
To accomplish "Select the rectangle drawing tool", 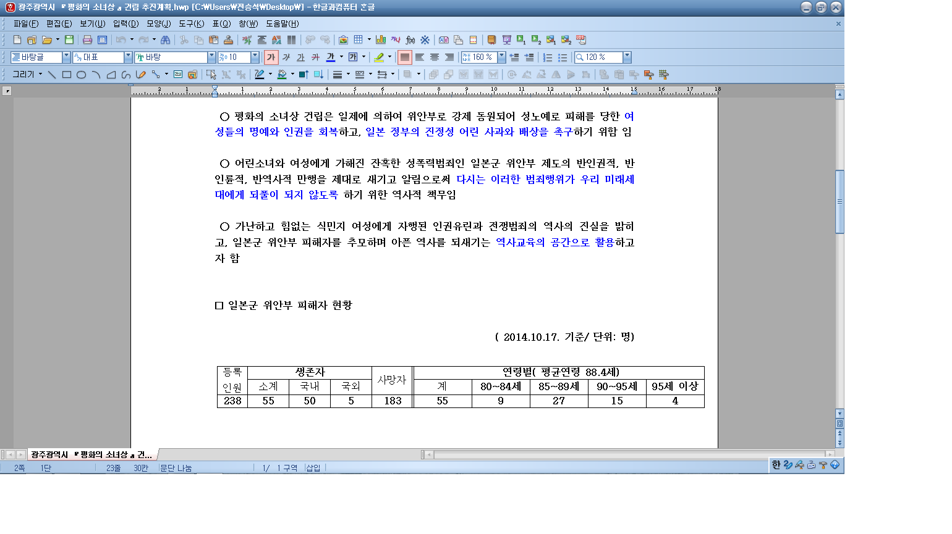I will tap(66, 75).
